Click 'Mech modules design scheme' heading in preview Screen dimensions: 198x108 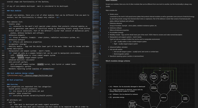pos(118,61)
